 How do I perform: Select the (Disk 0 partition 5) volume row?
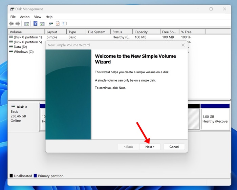(25, 42)
